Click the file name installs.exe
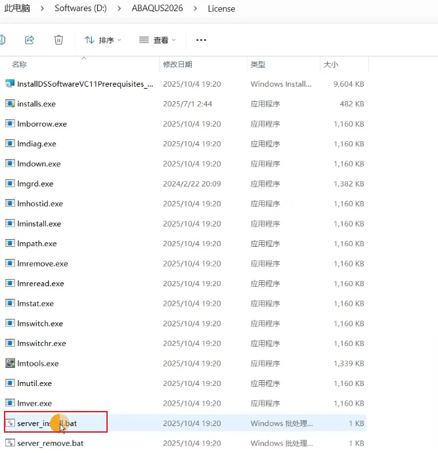 pos(36,104)
